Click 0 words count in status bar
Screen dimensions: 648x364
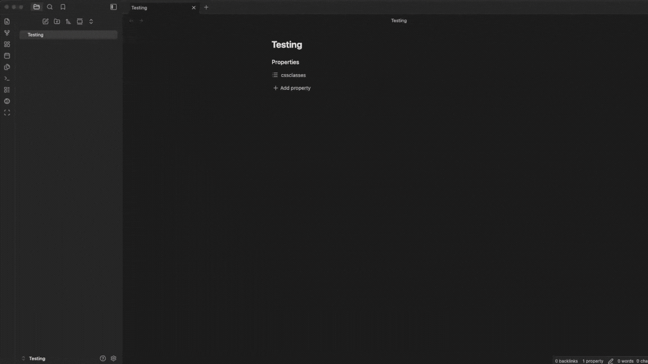pyautogui.click(x=625, y=361)
